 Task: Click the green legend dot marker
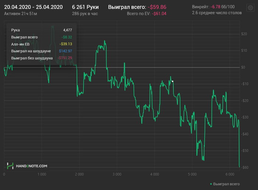tap(211, 184)
